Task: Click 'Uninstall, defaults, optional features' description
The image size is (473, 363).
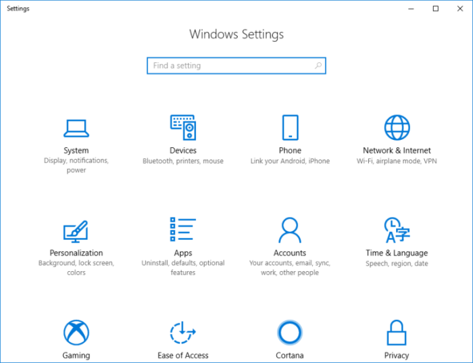Action: (183, 268)
